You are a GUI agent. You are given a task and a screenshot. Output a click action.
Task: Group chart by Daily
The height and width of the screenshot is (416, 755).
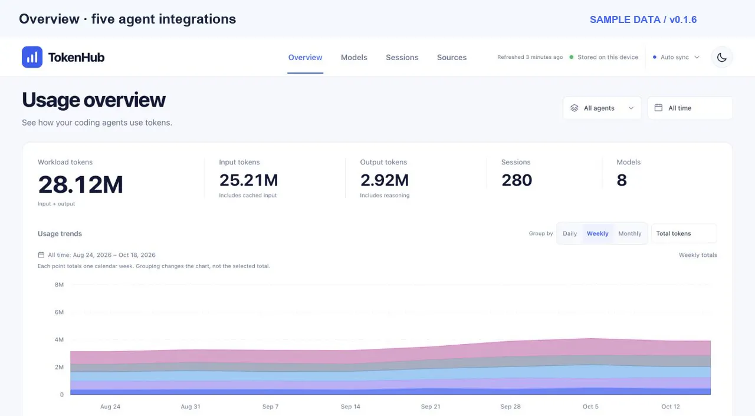[x=570, y=233]
